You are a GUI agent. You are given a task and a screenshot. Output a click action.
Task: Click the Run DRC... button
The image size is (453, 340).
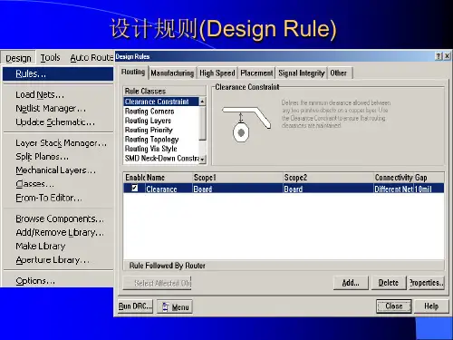point(135,306)
